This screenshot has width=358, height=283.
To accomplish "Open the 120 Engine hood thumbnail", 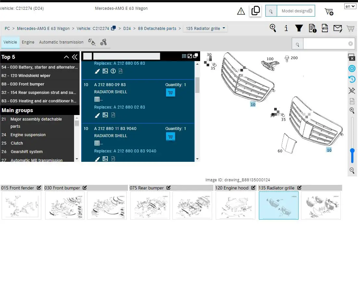I will [236, 205].
